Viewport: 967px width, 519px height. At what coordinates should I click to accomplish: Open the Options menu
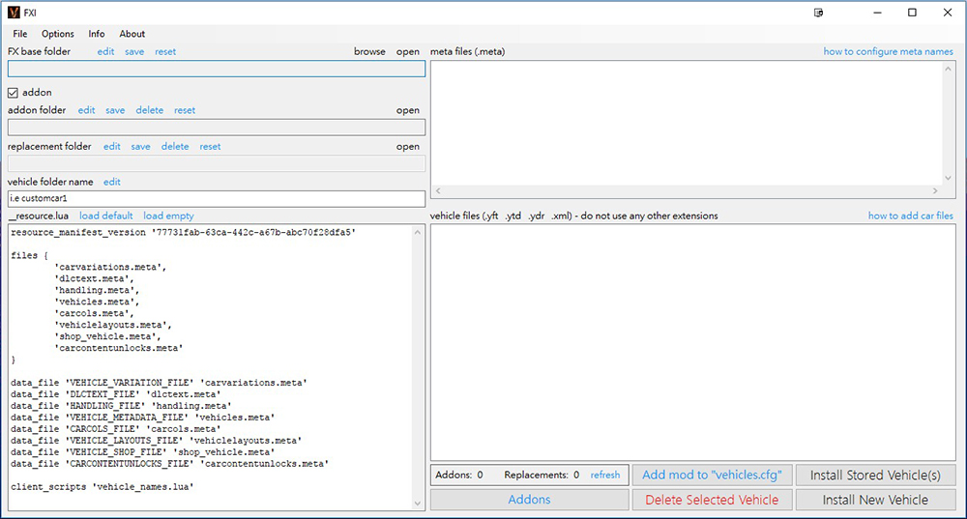(58, 34)
